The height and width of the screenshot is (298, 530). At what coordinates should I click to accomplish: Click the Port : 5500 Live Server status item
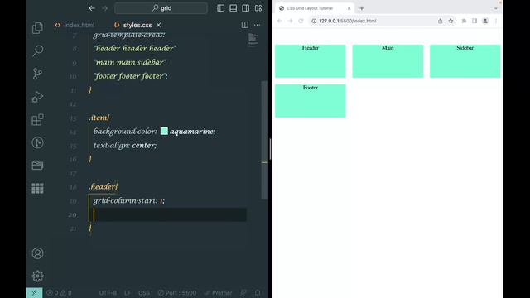pyautogui.click(x=176, y=292)
